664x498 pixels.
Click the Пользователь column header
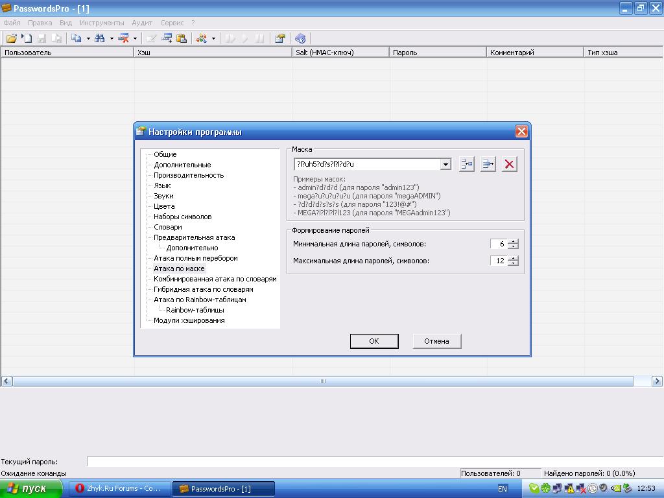click(67, 53)
